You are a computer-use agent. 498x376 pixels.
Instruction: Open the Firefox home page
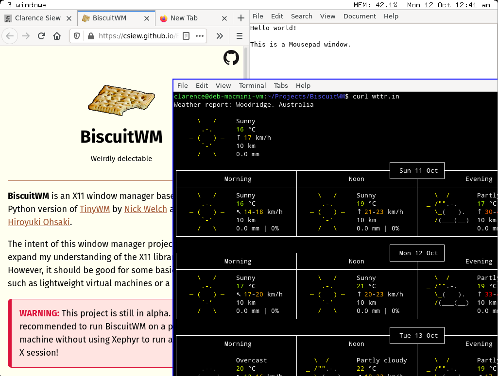pyautogui.click(x=57, y=36)
